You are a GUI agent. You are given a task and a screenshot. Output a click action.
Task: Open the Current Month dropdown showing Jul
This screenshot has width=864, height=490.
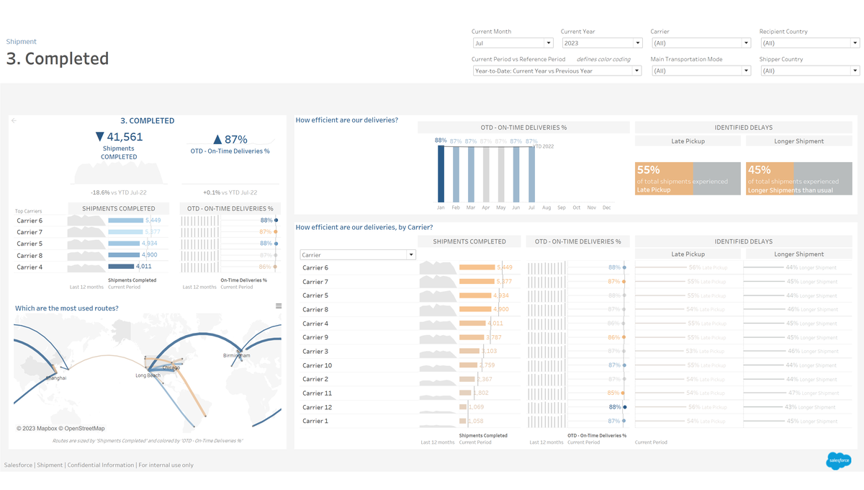click(x=512, y=43)
